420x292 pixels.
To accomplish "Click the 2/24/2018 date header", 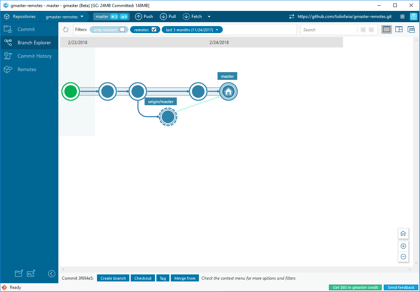I will (219, 42).
